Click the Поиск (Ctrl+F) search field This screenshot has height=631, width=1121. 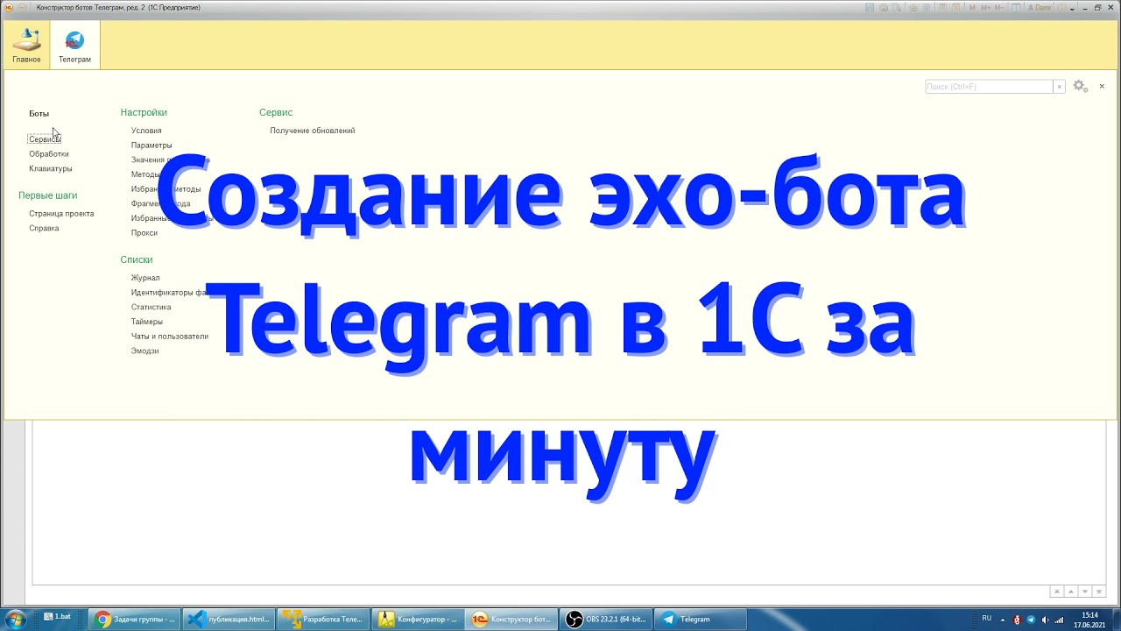[989, 87]
